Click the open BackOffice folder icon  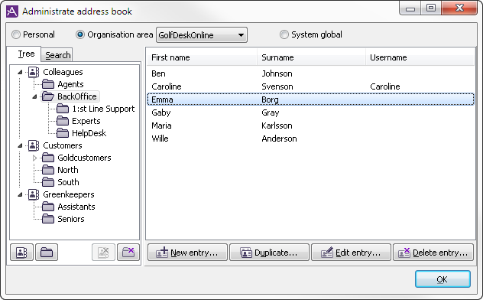pyautogui.click(x=48, y=96)
